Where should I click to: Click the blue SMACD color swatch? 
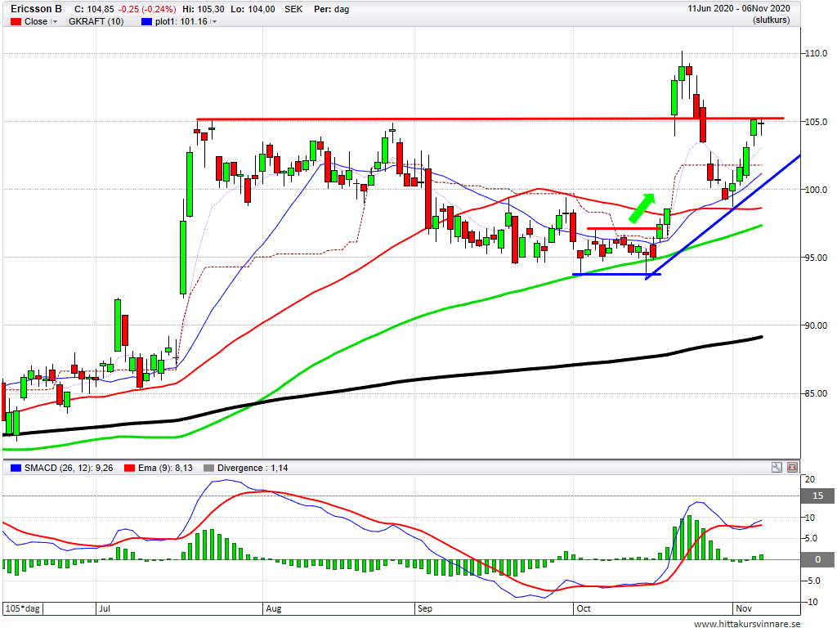click(x=16, y=468)
